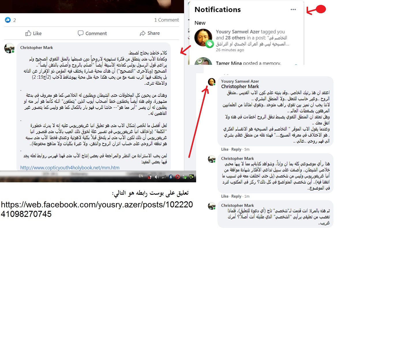Open Christopher Mark's name on the last reply

pyautogui.click(x=237, y=205)
